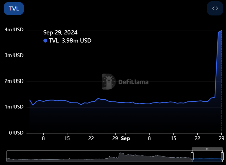Click the 0 USD y-axis label
This screenshot has height=165, width=226.
pyautogui.click(x=16, y=133)
